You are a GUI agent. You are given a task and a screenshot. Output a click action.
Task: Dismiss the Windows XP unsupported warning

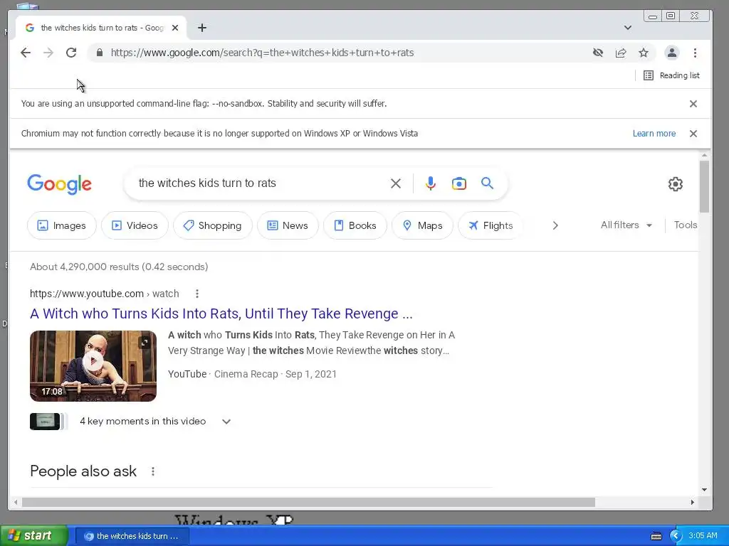(x=693, y=134)
